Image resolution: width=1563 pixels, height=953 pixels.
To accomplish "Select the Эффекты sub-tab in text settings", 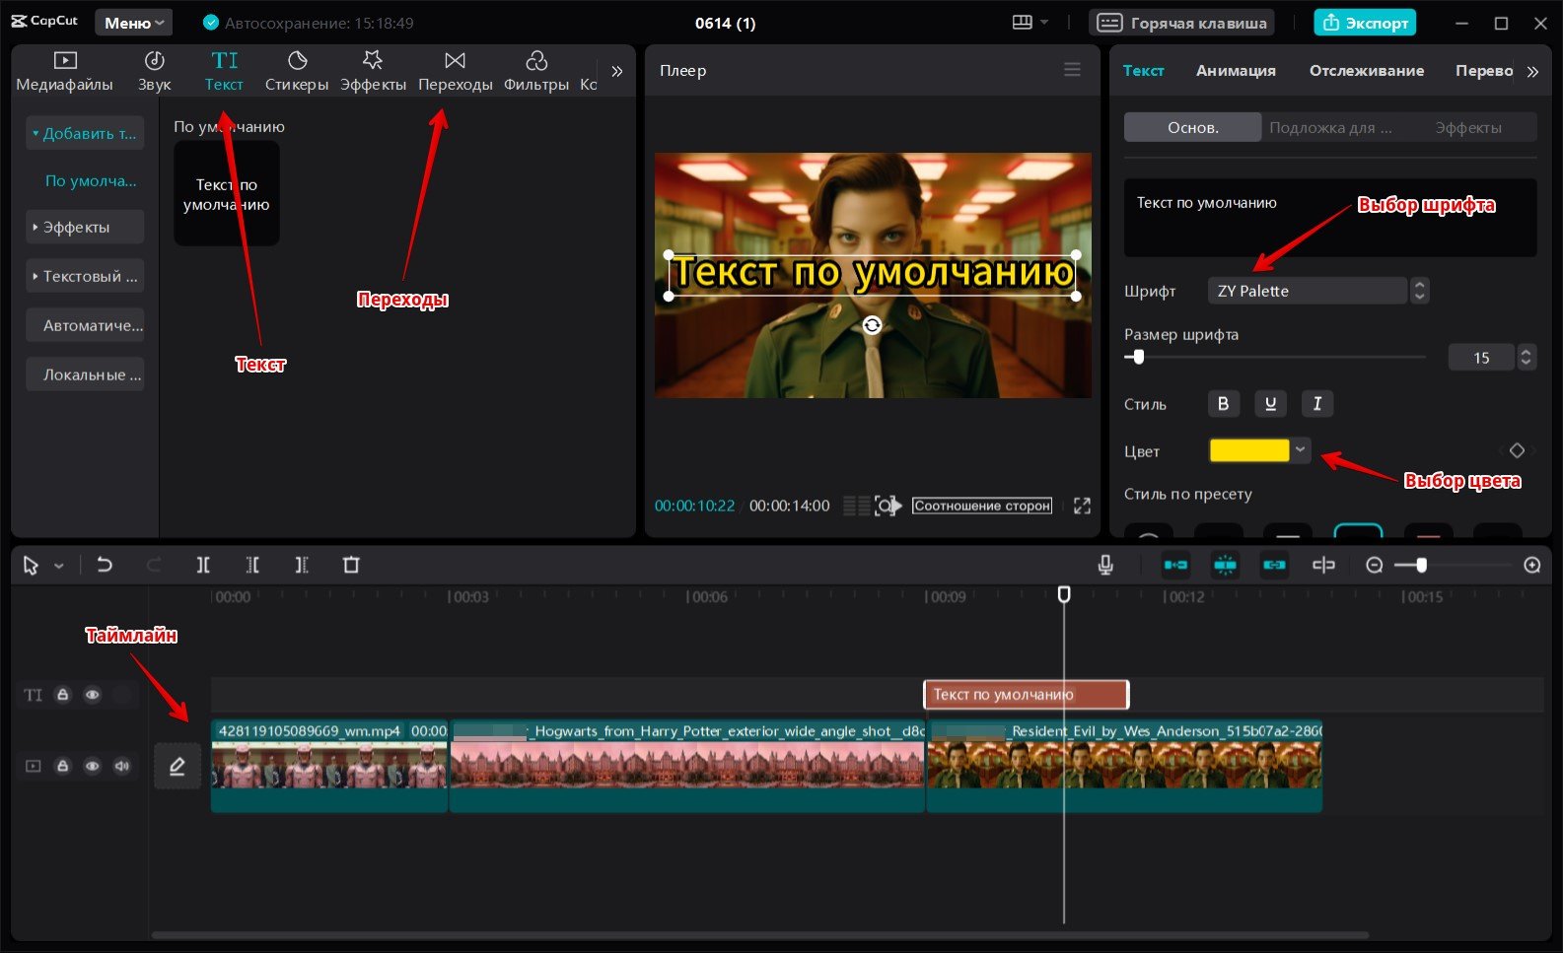I will pos(1468,127).
